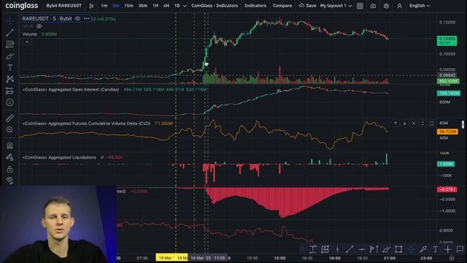Take a chart snapshot with camera icon
This screenshot has width=467, height=263.
[373, 6]
